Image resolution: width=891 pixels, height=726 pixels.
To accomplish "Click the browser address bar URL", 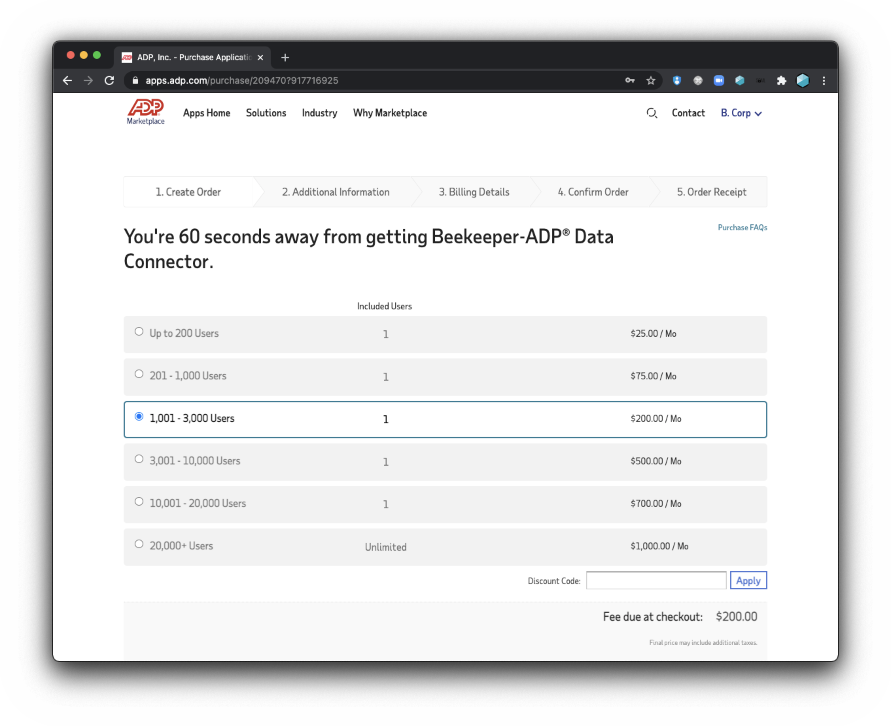I will [242, 80].
